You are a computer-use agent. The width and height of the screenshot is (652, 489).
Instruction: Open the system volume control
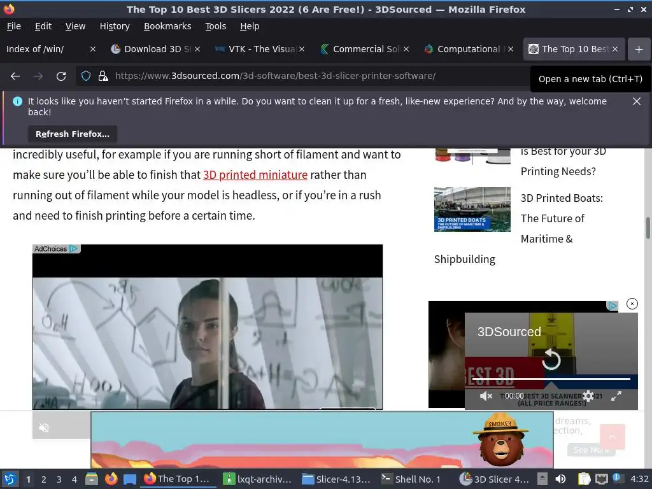point(560,479)
